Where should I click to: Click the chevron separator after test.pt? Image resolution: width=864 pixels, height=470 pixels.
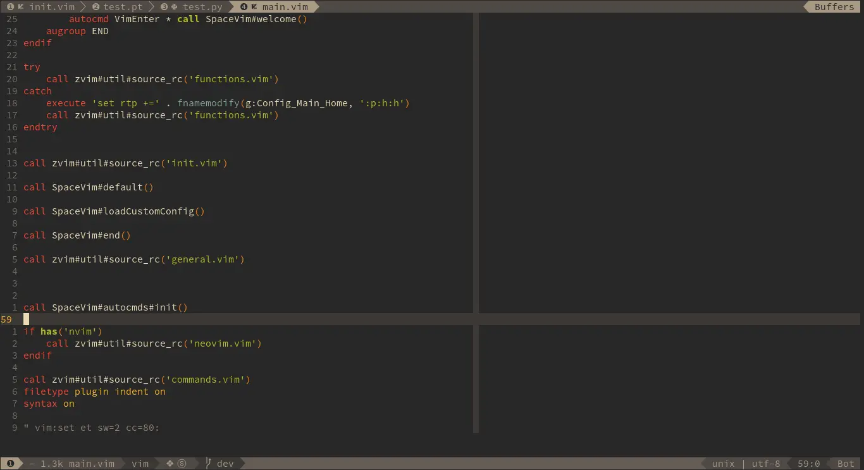(x=152, y=6)
